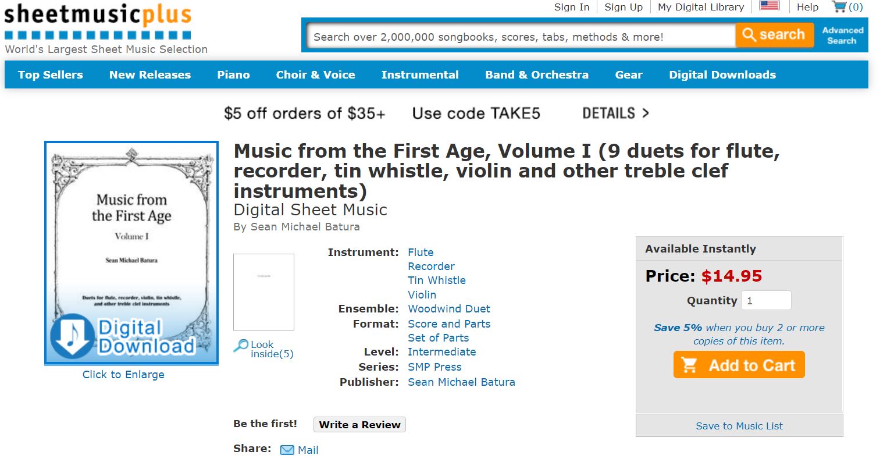Open the Advanced Search link
The width and height of the screenshot is (887, 462).
[842, 35]
